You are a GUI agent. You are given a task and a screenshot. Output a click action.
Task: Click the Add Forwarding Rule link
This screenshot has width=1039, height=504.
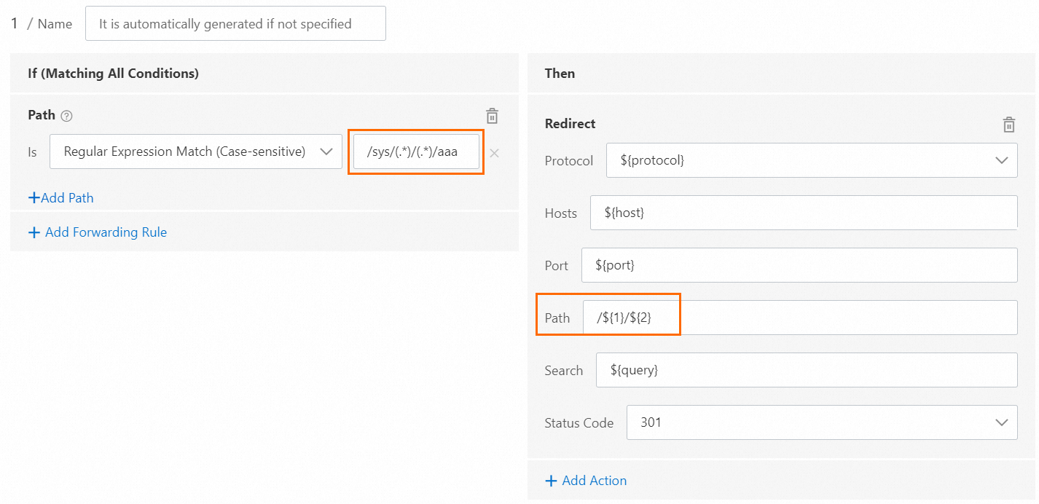coord(106,232)
